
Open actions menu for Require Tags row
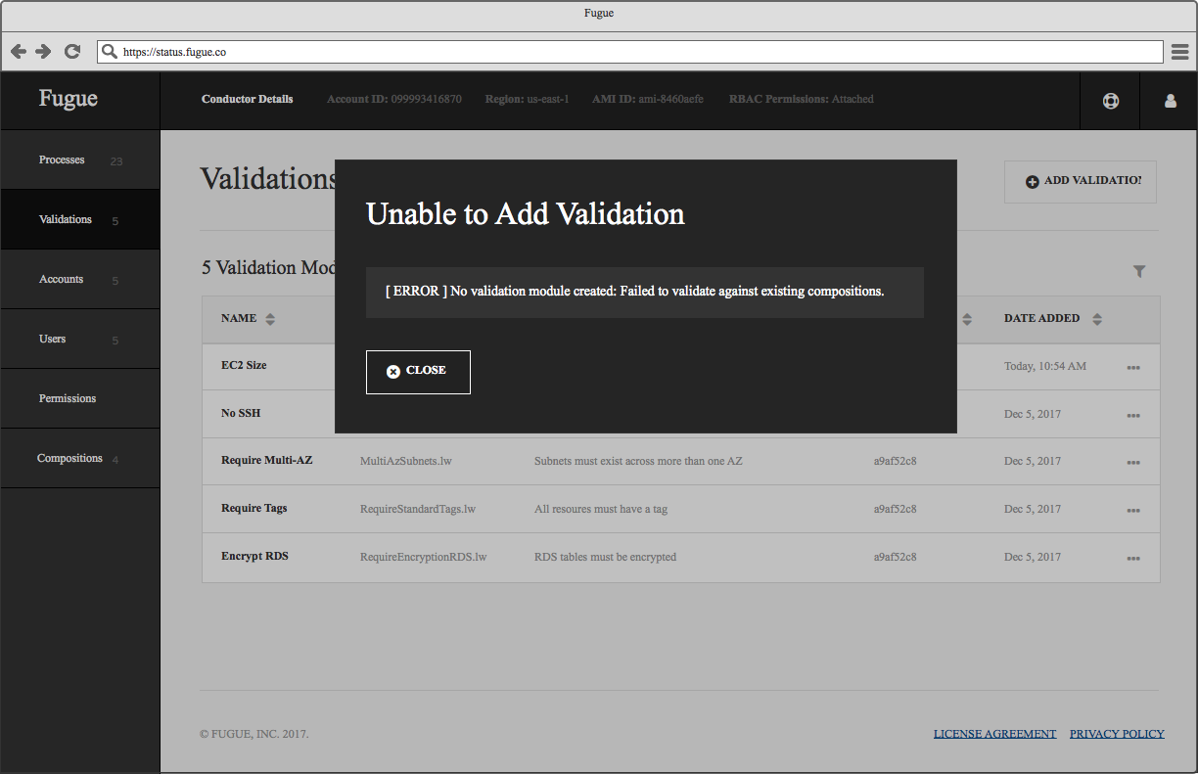[1133, 510]
